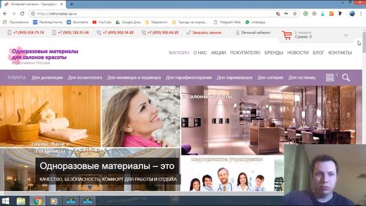The height and width of the screenshot is (206, 366).
Task: Click the orange extension icon
Action: pos(332,14)
